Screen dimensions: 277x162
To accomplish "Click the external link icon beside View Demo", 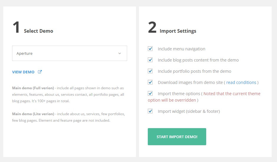I will pyautogui.click(x=40, y=72).
